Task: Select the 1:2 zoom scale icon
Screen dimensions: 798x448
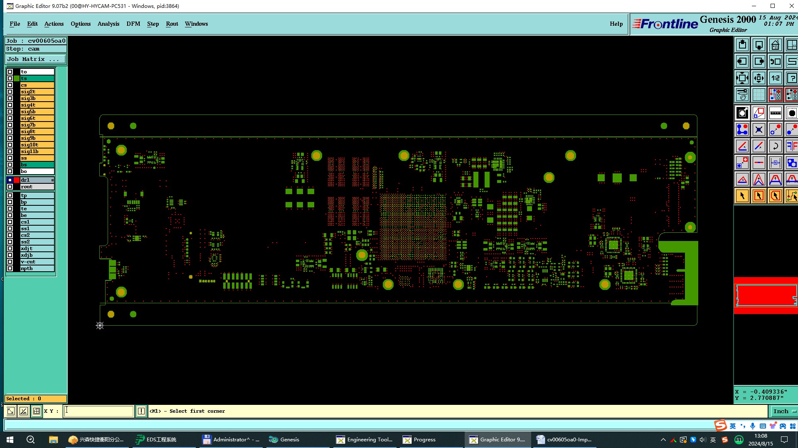Action: pos(775,78)
